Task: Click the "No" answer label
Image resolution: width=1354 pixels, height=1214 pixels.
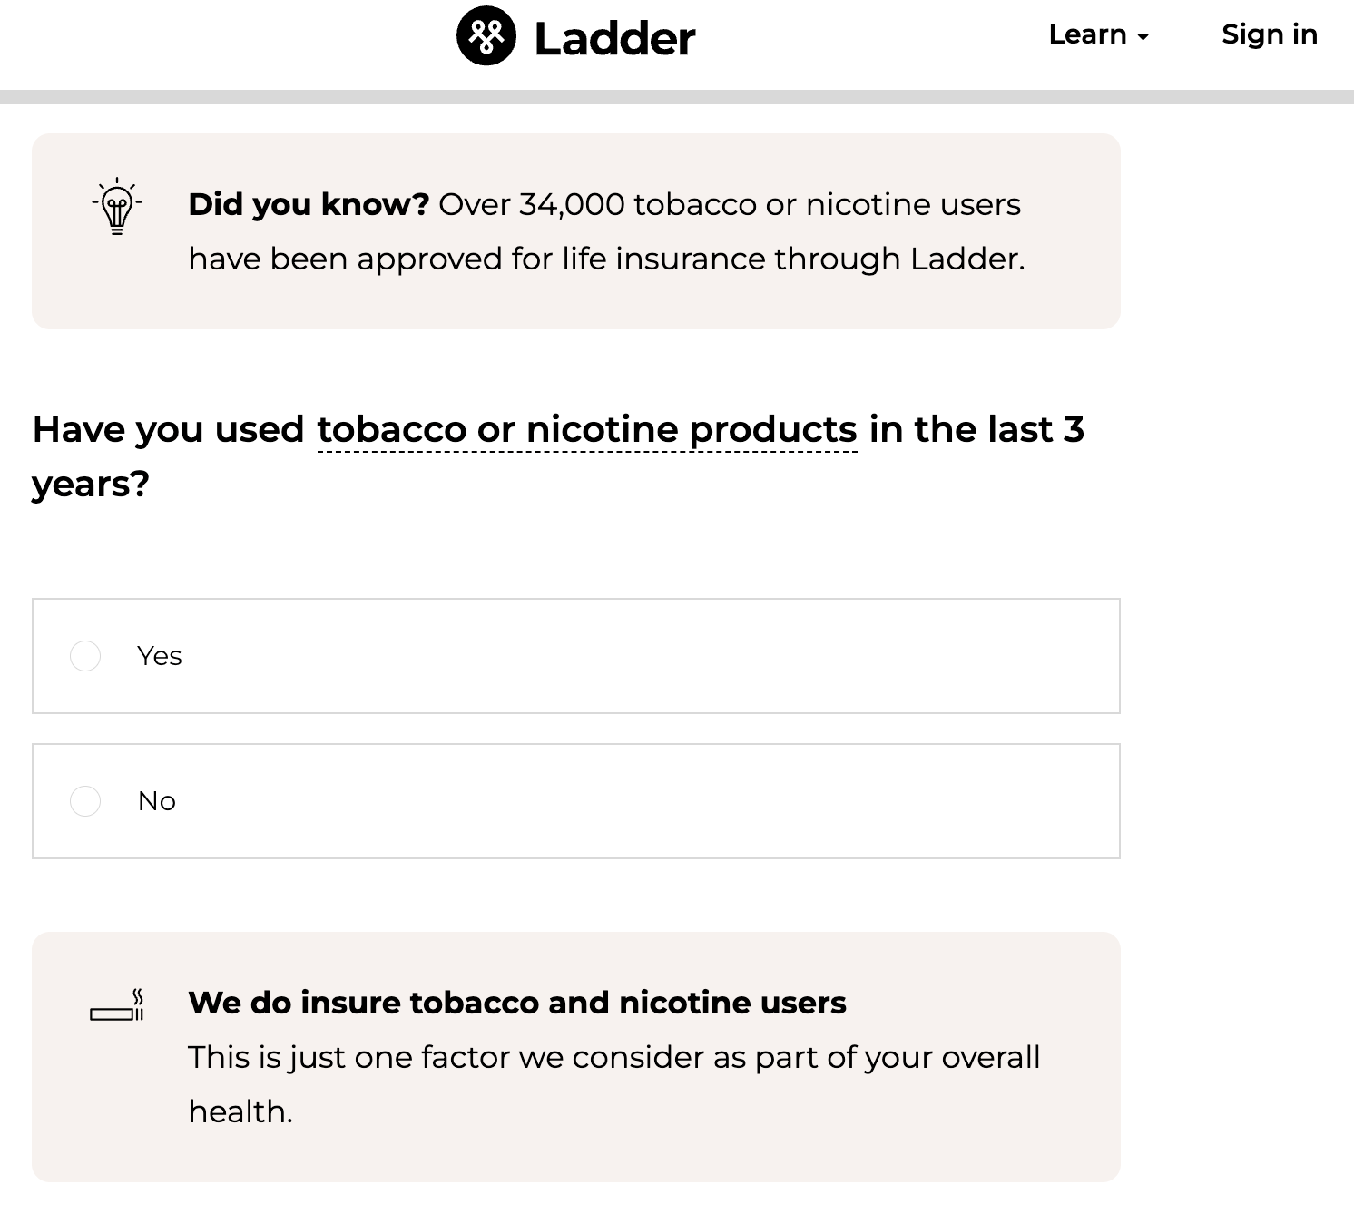Action: coord(157,801)
